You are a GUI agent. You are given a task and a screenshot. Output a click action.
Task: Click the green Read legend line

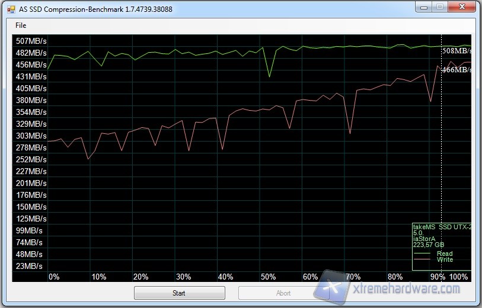pyautogui.click(x=424, y=254)
